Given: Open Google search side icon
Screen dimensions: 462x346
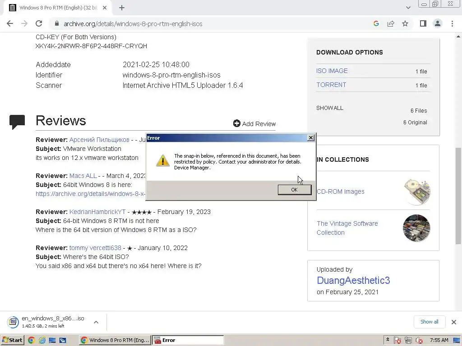Looking at the screenshot, I should pos(376,23).
